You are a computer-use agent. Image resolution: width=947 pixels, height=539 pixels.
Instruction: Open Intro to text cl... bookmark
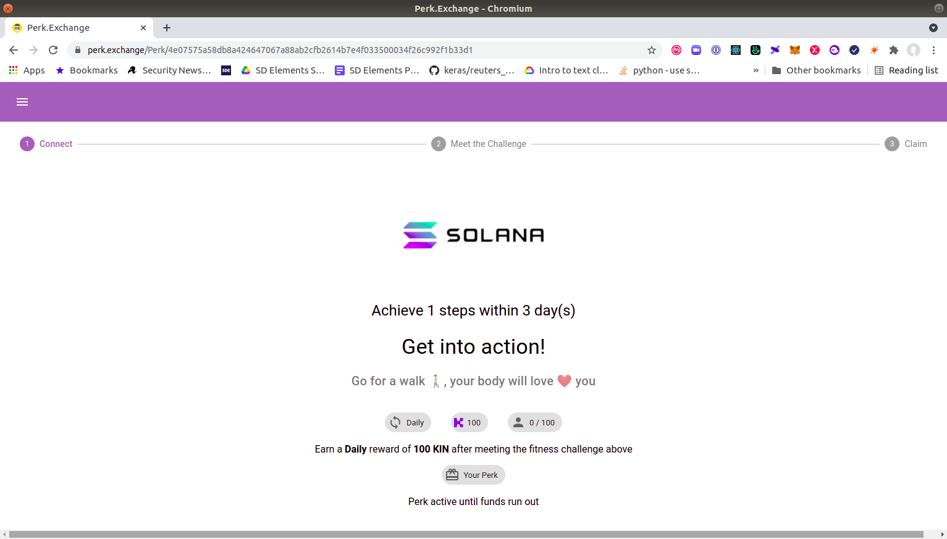coord(566,70)
